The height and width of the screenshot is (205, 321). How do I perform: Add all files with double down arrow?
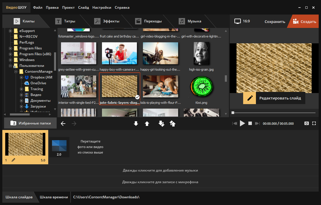tap(161, 123)
